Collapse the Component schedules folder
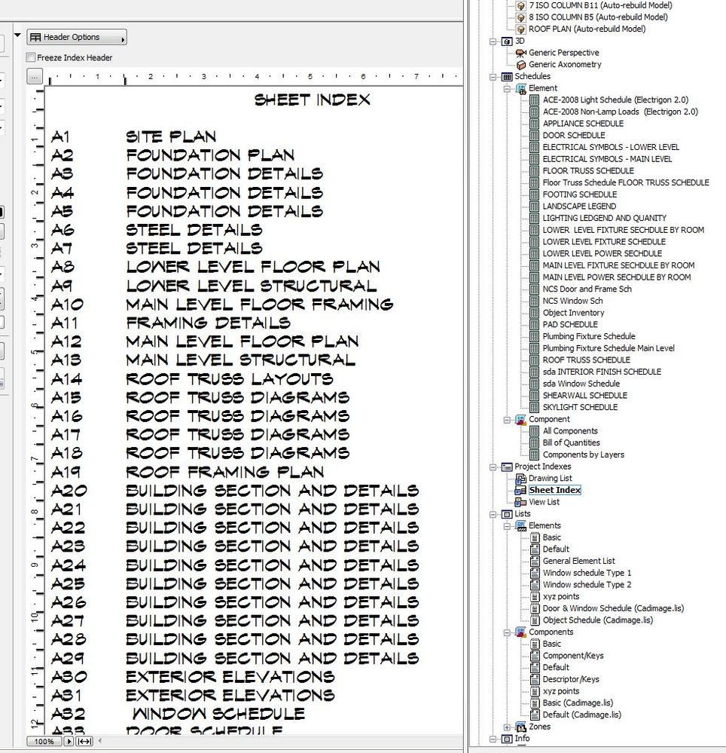The width and height of the screenshot is (726, 753). (x=507, y=420)
